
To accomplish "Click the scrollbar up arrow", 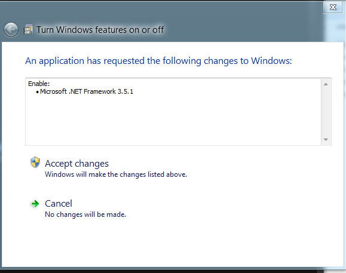I will [x=326, y=84].
